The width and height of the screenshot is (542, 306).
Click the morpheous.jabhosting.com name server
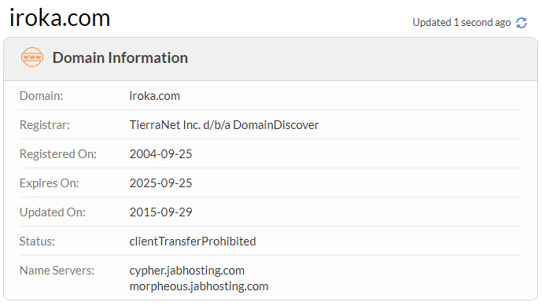point(199,286)
